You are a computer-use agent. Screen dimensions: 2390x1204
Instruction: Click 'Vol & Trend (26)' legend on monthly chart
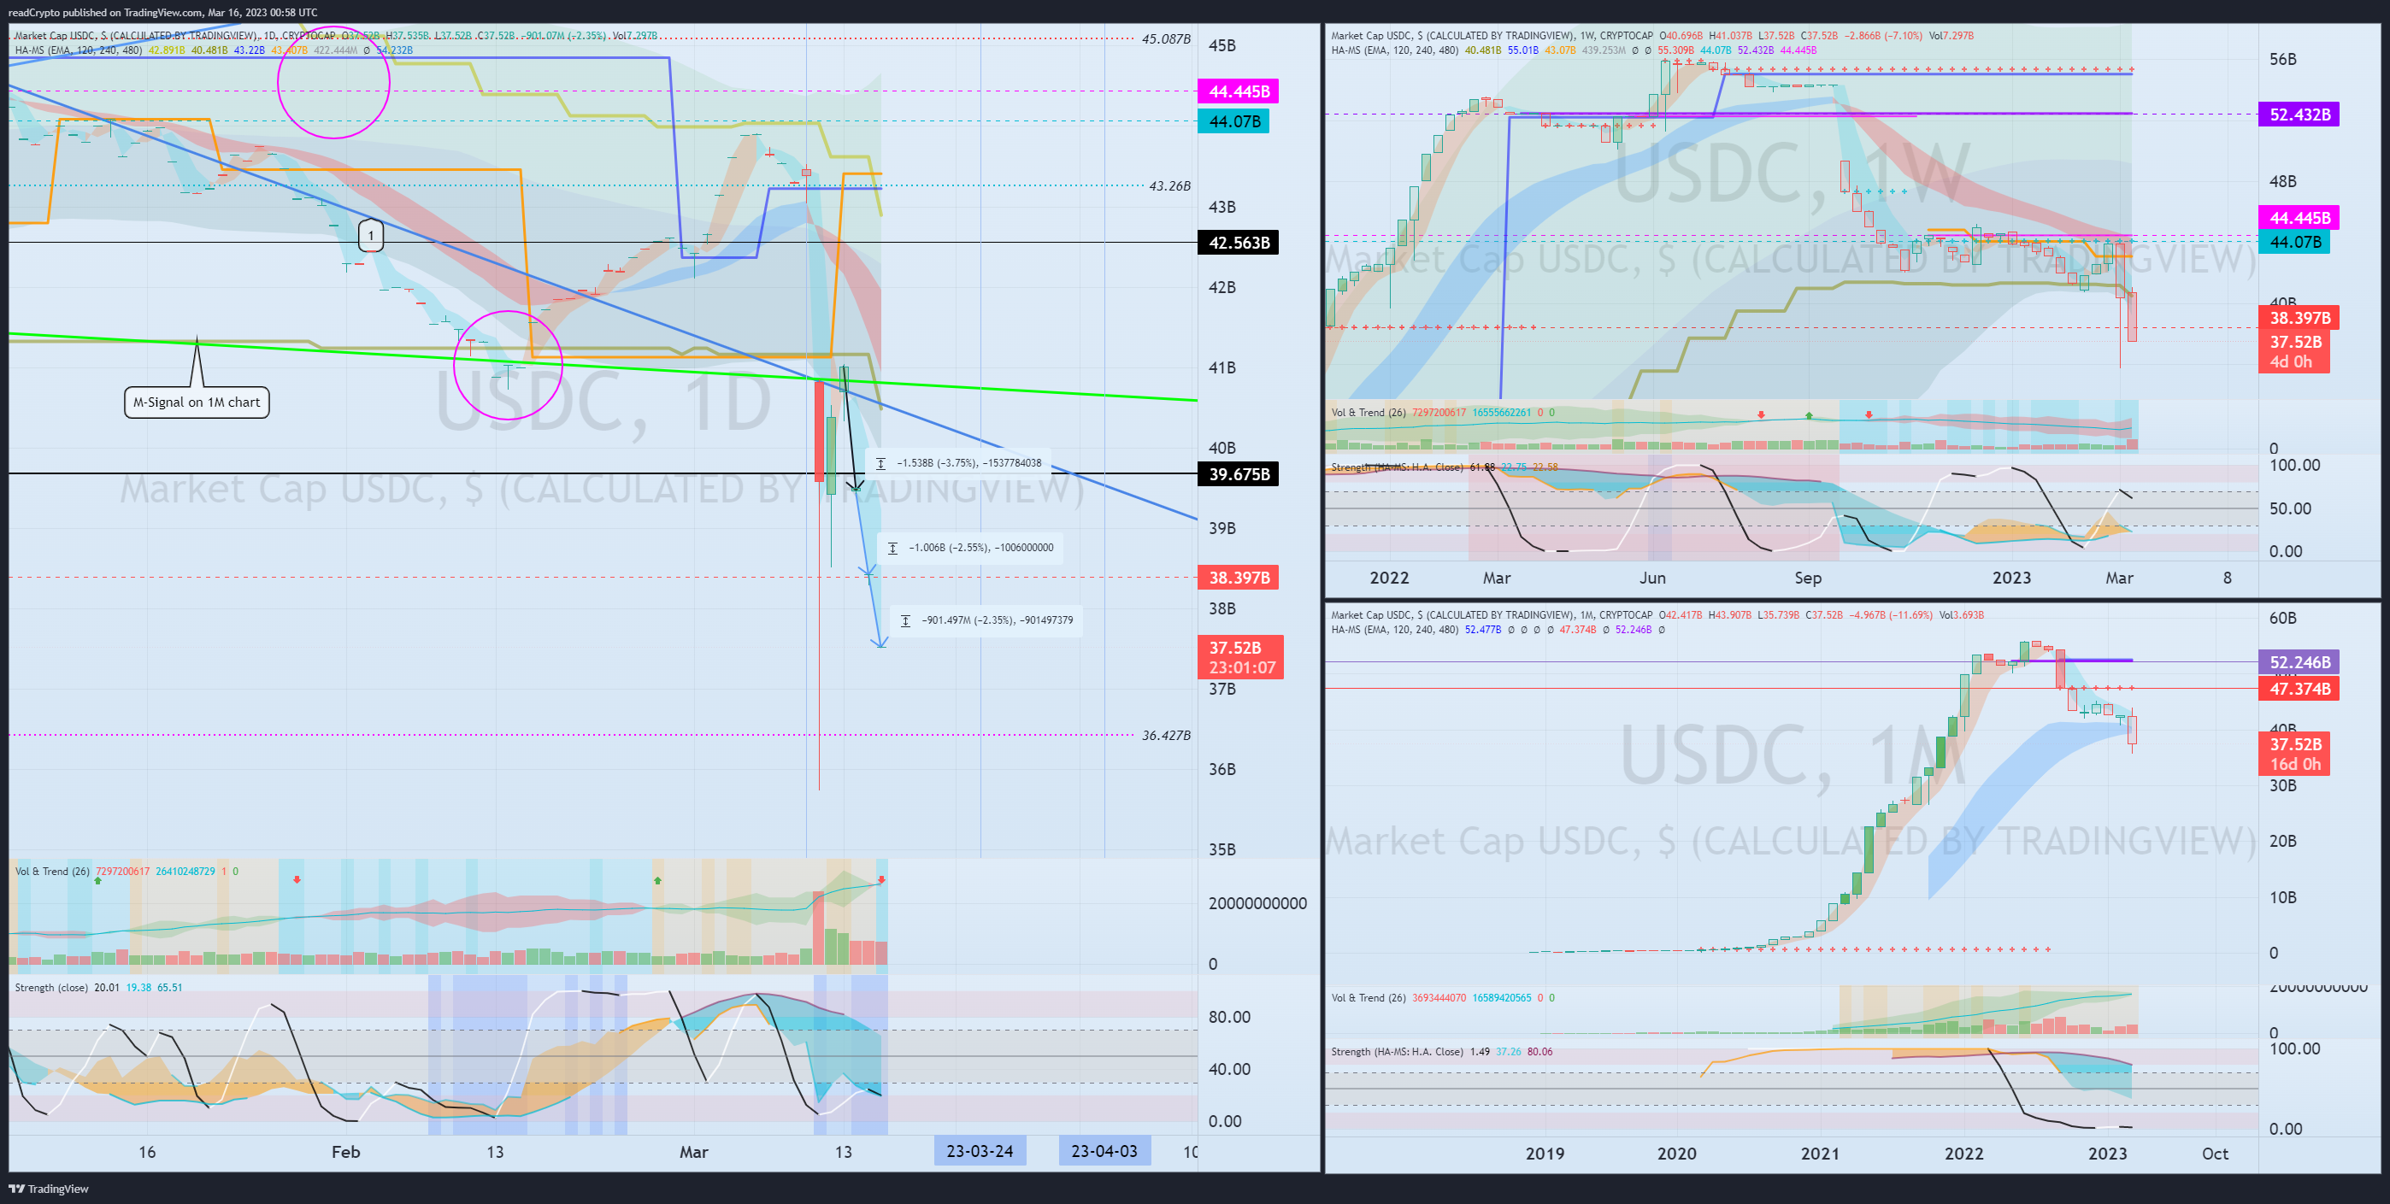(x=1369, y=998)
